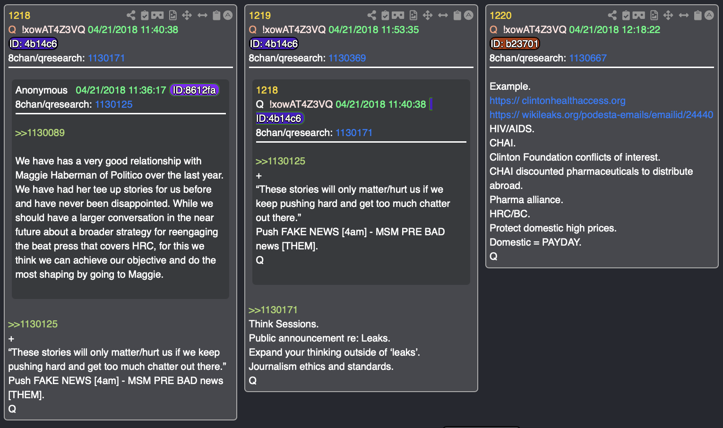Click the horizontal double-arrow icon on post 1218
723x428 pixels.
coord(203,15)
